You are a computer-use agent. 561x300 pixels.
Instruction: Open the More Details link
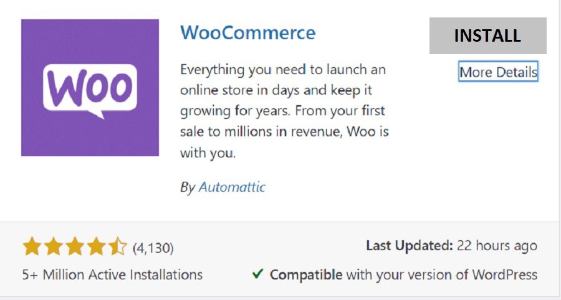point(498,72)
